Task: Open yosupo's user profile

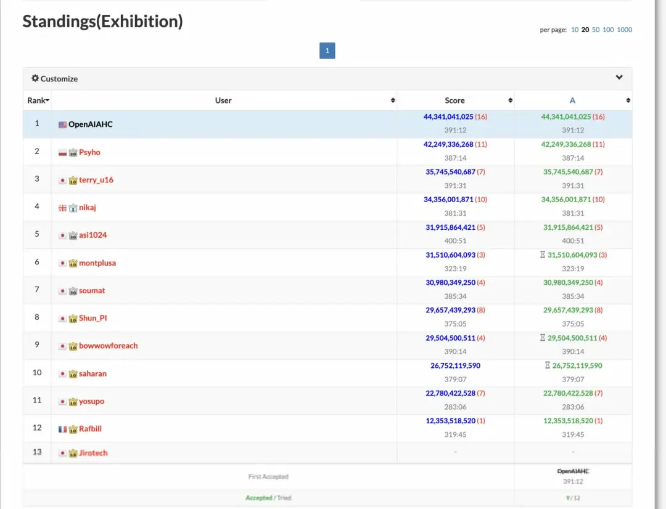Action: 91,401
